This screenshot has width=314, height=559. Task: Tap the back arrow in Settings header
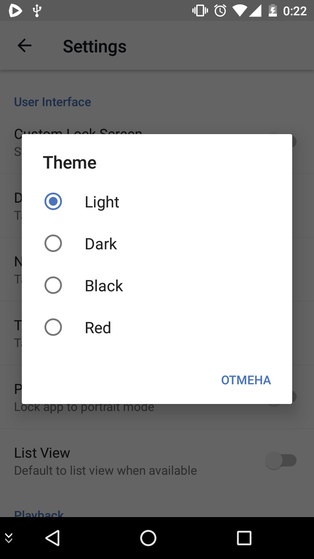pos(24,46)
